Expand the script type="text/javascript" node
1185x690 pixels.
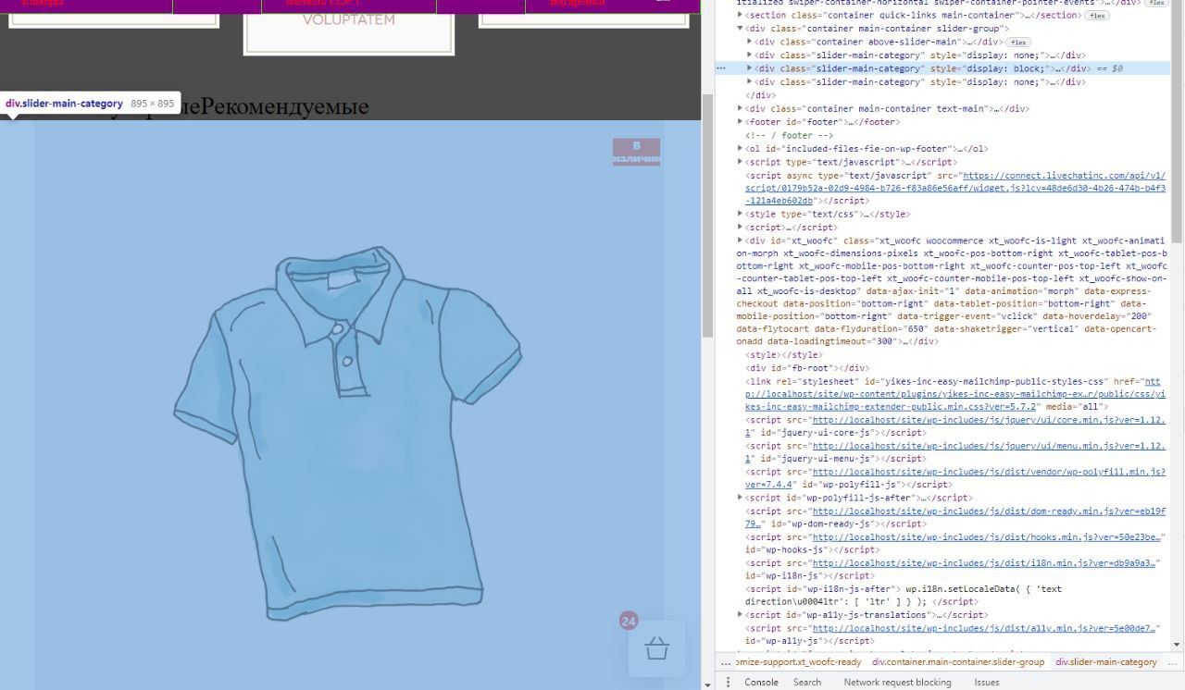[x=741, y=162]
